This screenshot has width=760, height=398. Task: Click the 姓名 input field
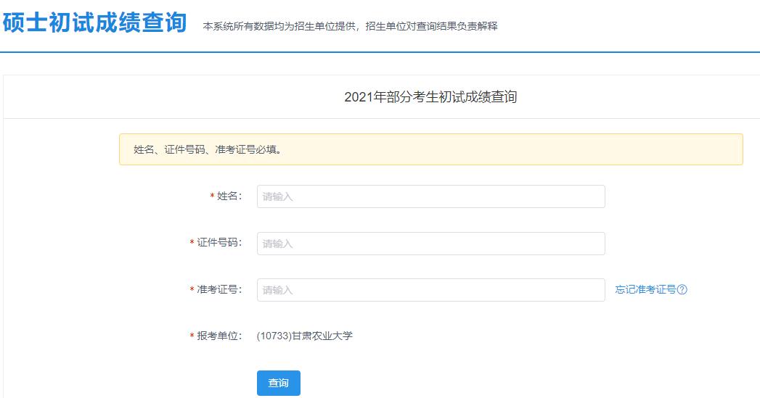click(x=431, y=196)
